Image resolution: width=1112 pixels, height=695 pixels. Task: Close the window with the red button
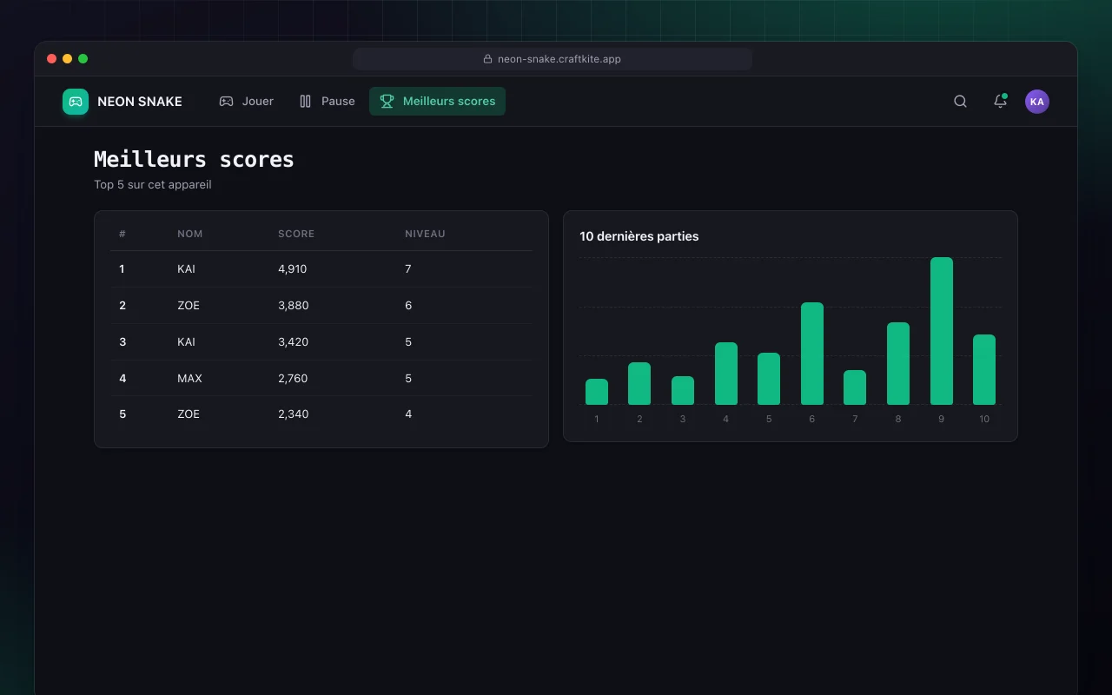(x=51, y=59)
